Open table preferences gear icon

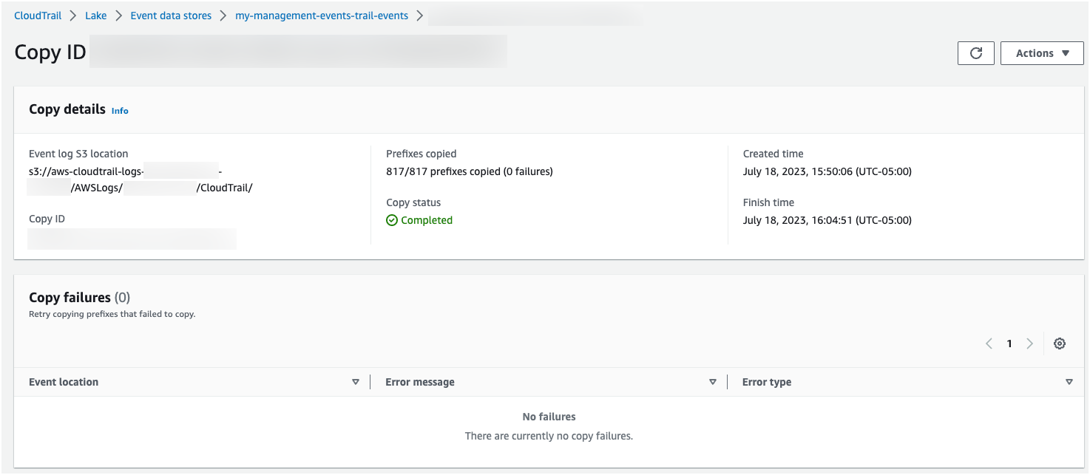coord(1059,344)
